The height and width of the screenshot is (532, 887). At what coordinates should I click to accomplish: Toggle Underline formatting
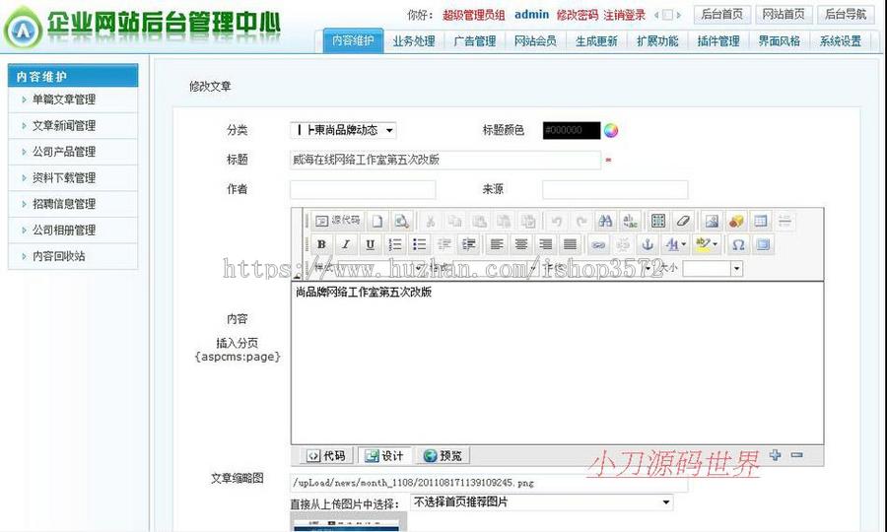pos(370,244)
